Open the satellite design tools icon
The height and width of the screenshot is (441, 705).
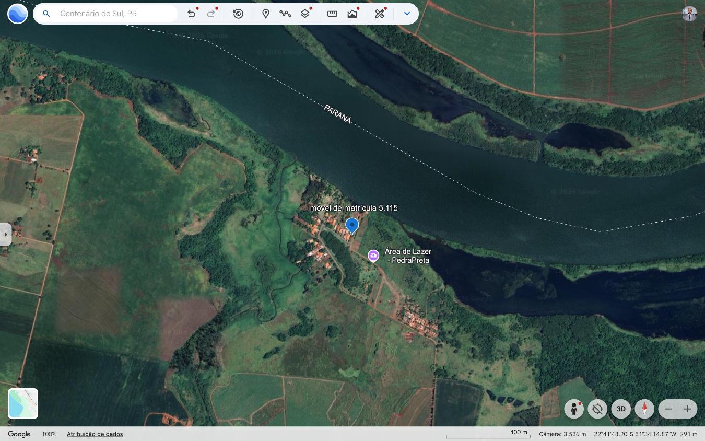(x=380, y=14)
